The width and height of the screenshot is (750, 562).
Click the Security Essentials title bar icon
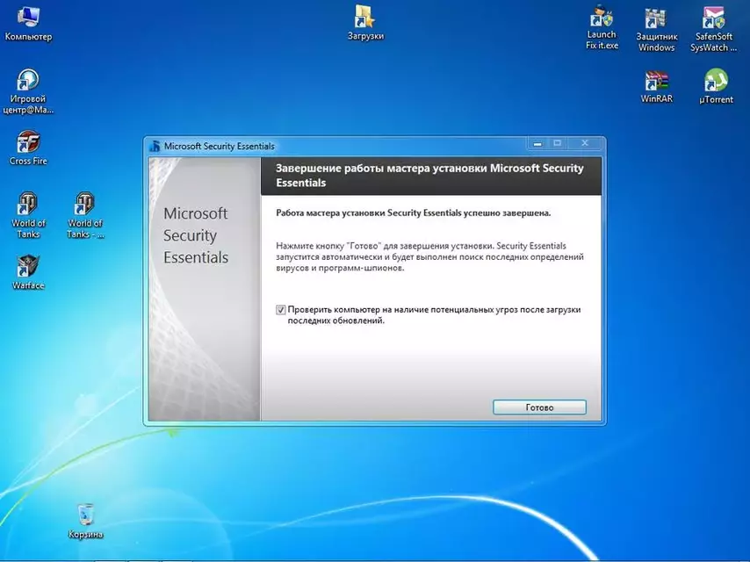click(155, 147)
